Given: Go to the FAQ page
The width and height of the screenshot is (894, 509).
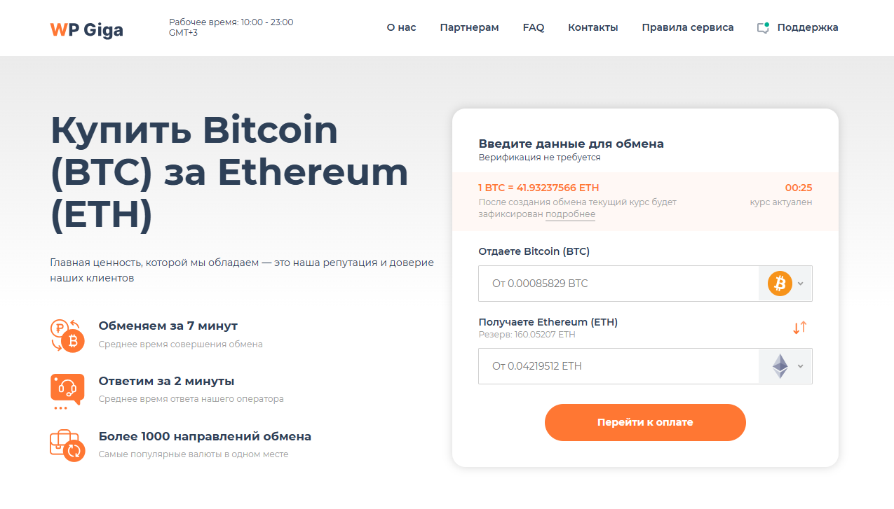Looking at the screenshot, I should point(534,28).
